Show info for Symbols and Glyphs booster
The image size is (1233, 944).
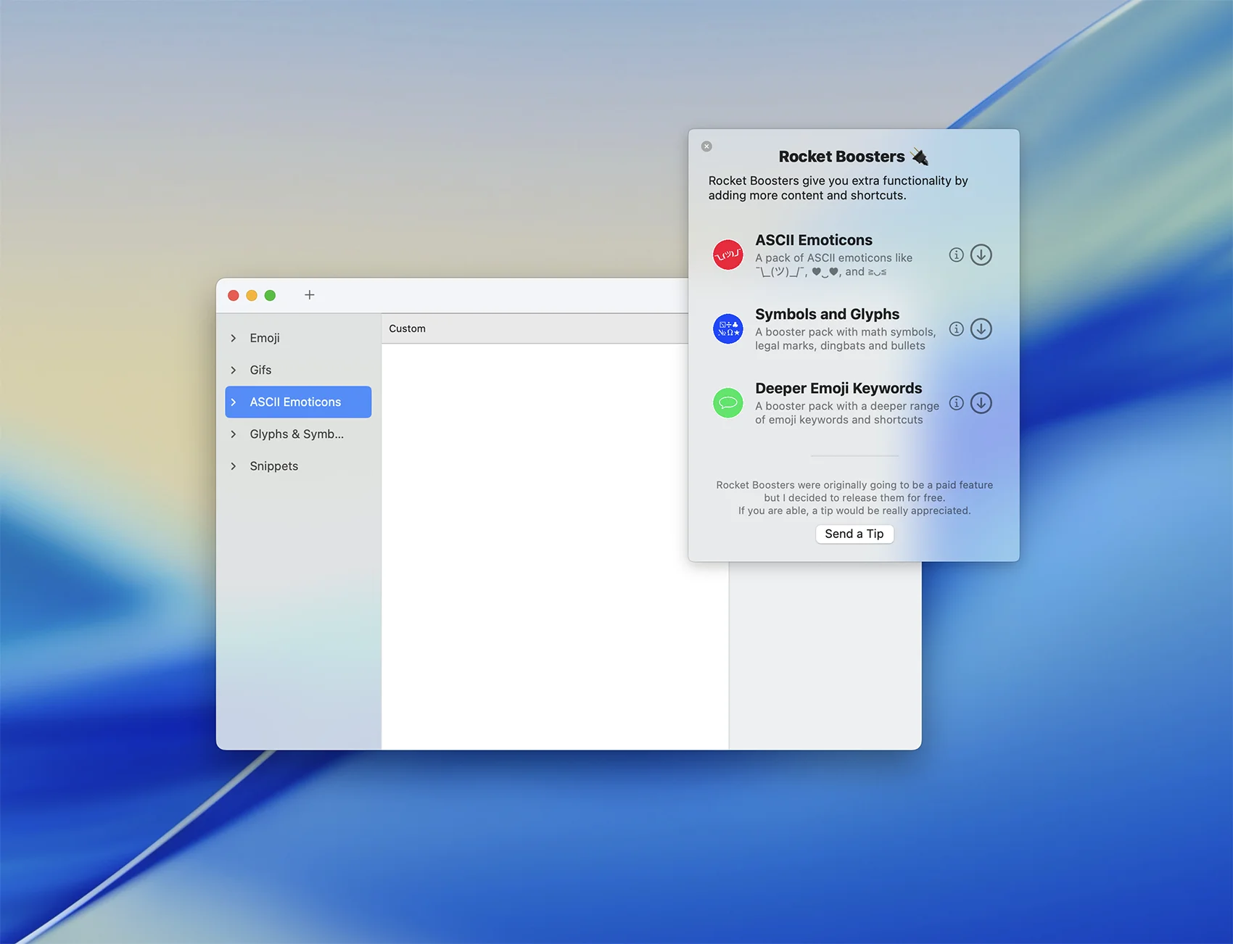pyautogui.click(x=956, y=329)
